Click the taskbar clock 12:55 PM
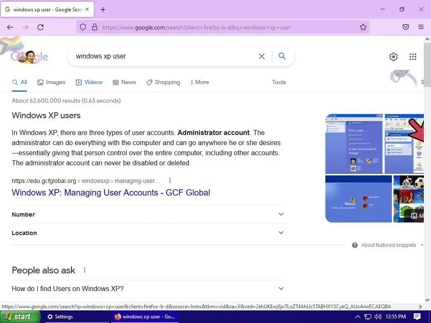The width and height of the screenshot is (431, 323). pyautogui.click(x=396, y=317)
